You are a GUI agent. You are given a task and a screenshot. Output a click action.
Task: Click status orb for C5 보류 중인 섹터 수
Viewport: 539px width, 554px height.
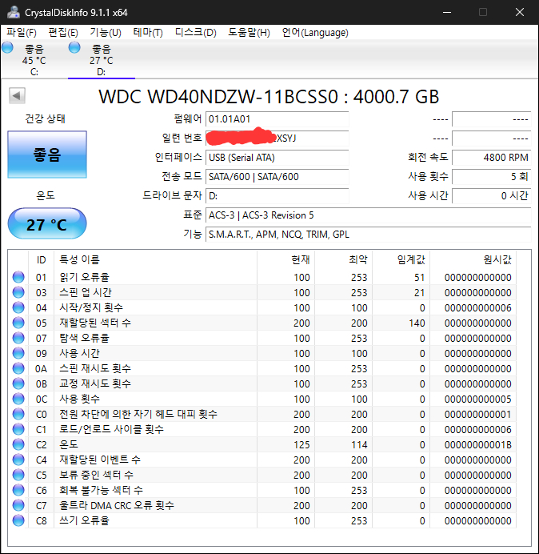[x=18, y=475]
